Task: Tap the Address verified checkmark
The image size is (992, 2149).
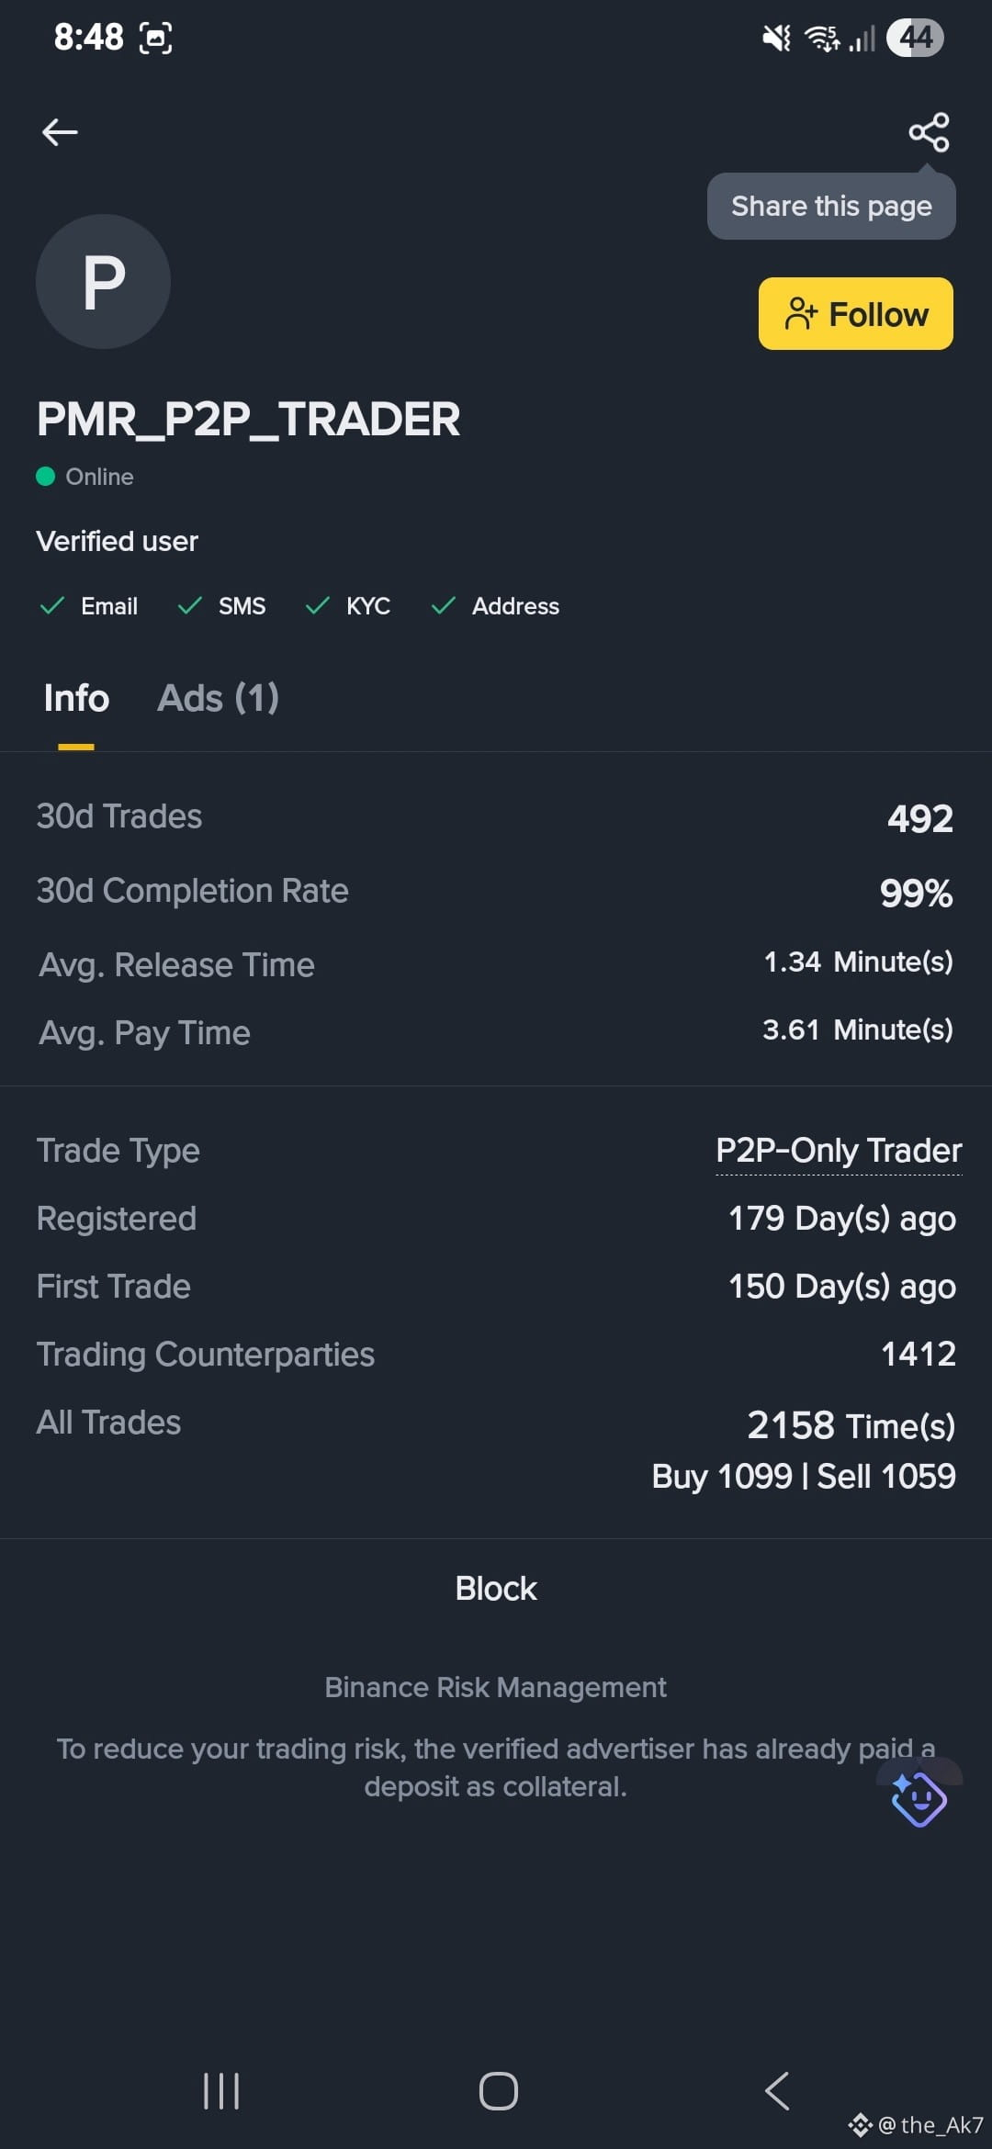Action: click(444, 605)
